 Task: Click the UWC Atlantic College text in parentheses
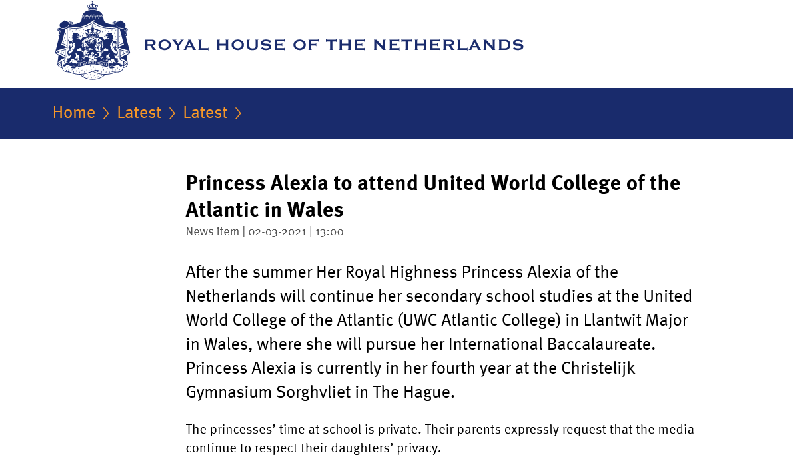tap(480, 320)
